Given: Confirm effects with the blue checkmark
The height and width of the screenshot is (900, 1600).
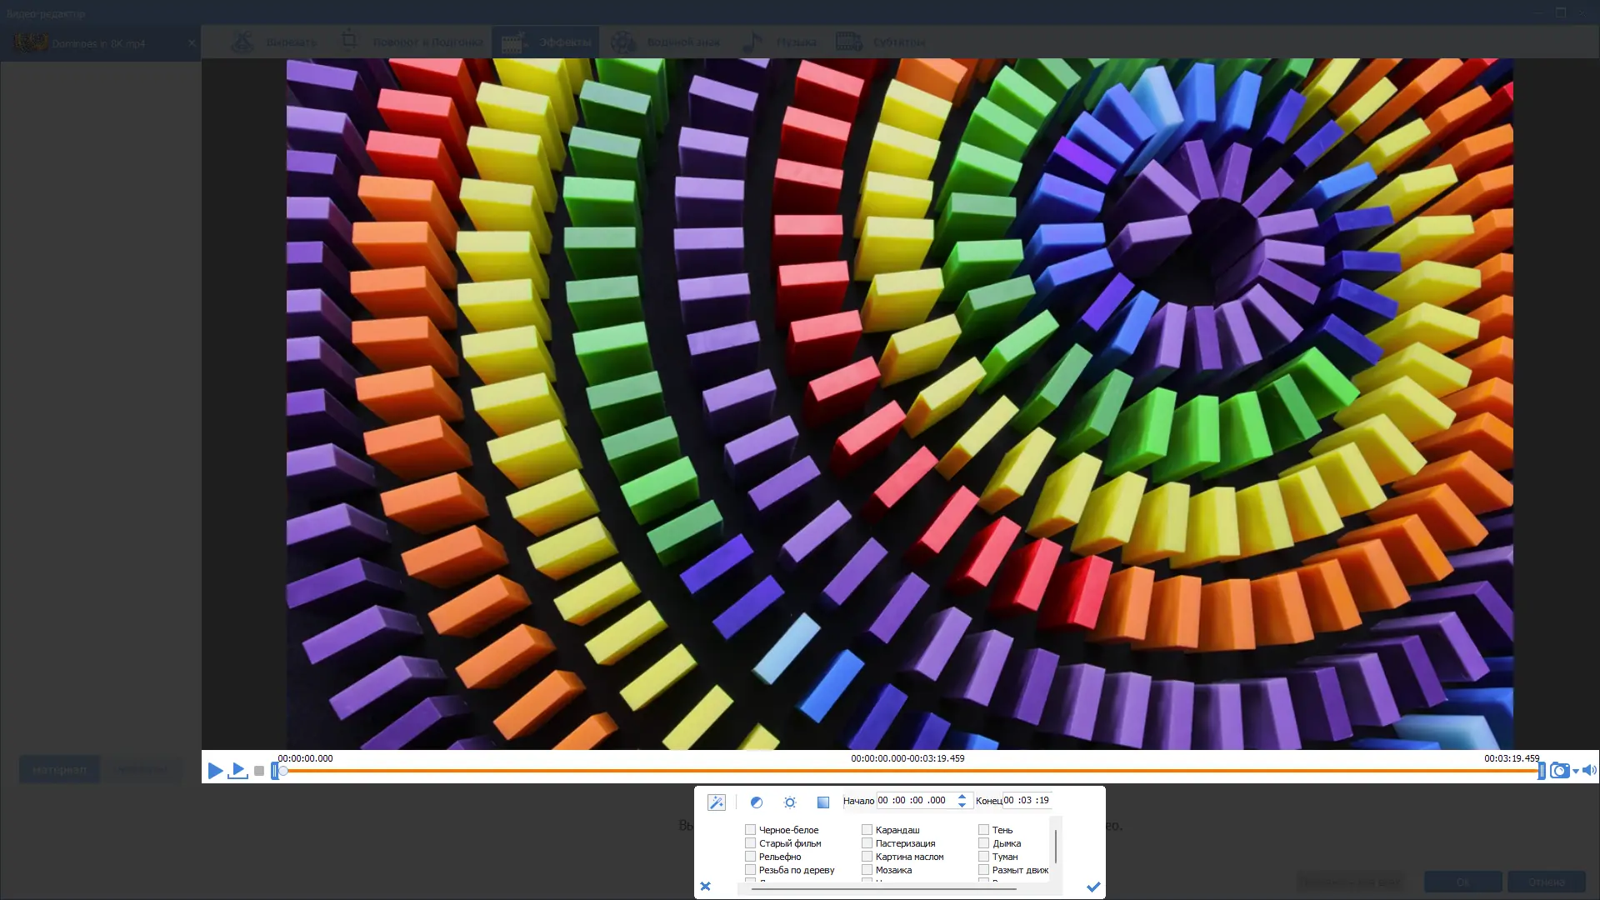Looking at the screenshot, I should 1093,887.
